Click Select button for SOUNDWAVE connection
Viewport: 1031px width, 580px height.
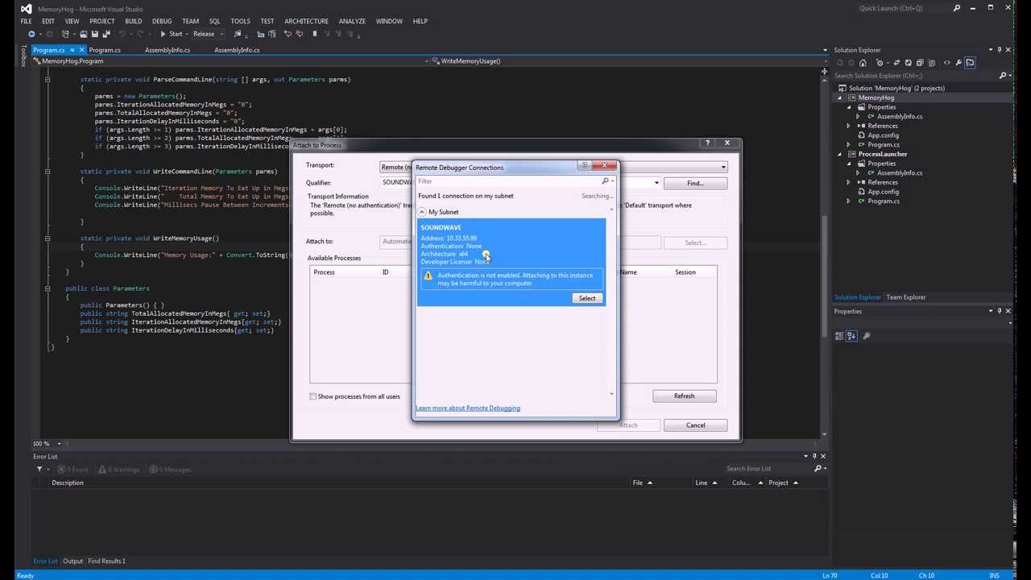587,298
